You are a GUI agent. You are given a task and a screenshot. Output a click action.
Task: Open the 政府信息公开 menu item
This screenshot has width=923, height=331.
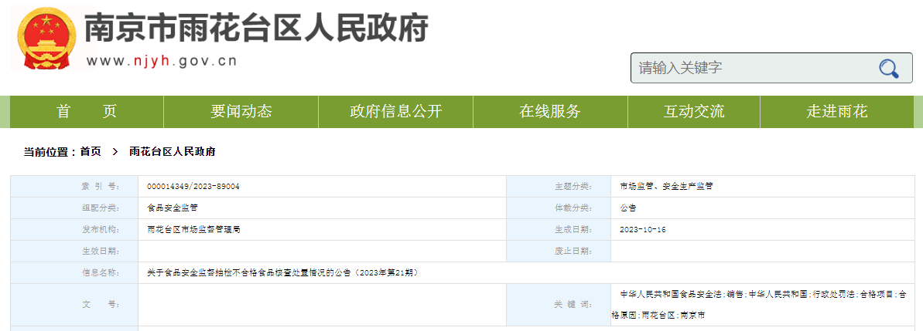pyautogui.click(x=395, y=112)
